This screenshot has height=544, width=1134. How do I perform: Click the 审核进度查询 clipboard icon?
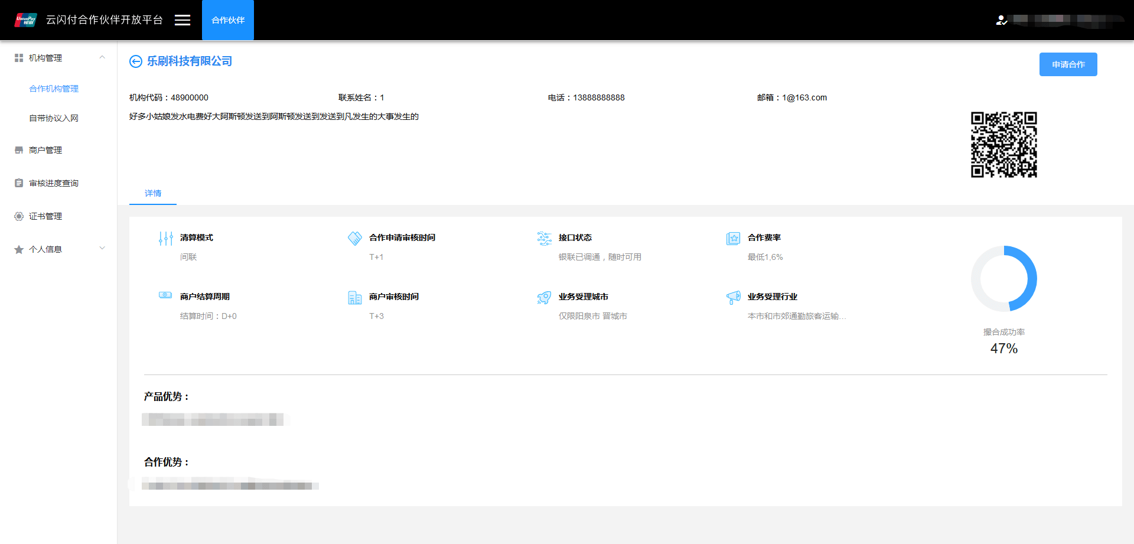pos(19,183)
